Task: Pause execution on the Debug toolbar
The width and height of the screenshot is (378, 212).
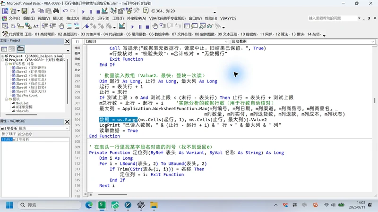Action: pyautogui.click(x=140, y=27)
